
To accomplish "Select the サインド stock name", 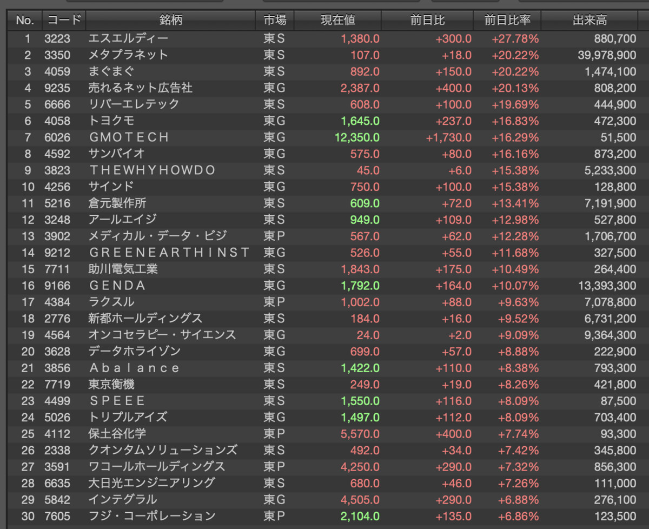I will point(111,187).
